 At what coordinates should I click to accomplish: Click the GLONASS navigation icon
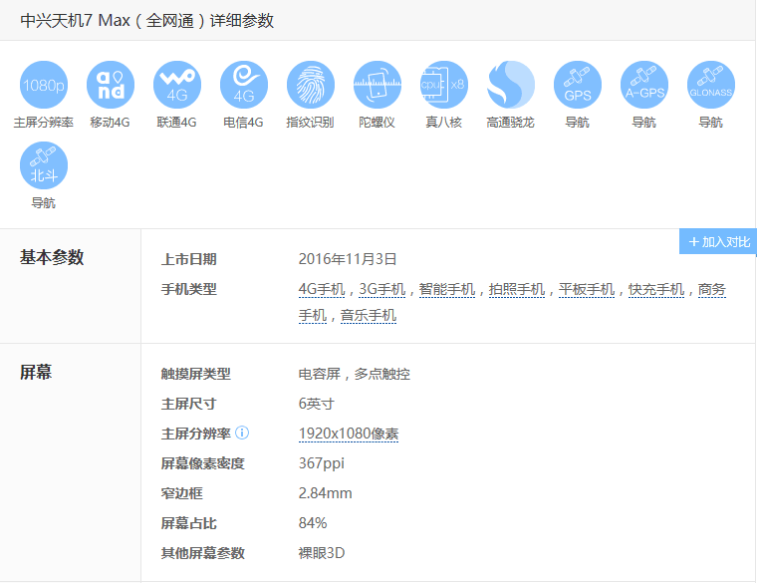click(710, 85)
